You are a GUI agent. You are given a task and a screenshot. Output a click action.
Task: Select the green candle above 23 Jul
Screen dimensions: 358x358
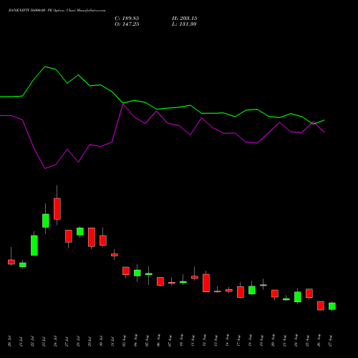[x=46, y=221]
